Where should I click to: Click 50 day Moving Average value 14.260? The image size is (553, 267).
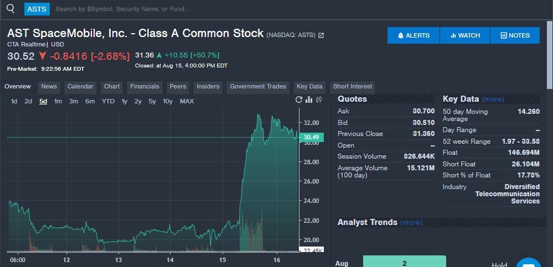tap(528, 112)
